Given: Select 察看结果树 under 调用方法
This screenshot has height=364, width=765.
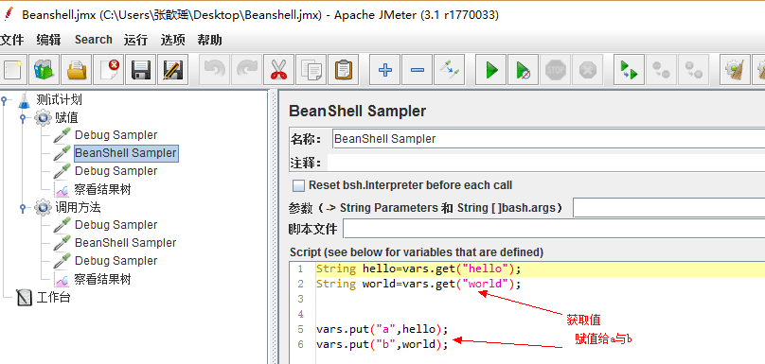Looking at the screenshot, I should tap(102, 279).
